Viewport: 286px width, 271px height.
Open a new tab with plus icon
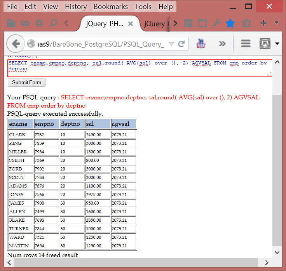[x=263, y=23]
